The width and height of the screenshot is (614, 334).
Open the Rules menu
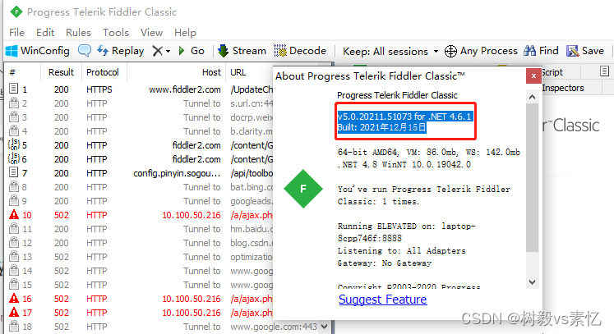tap(78, 33)
